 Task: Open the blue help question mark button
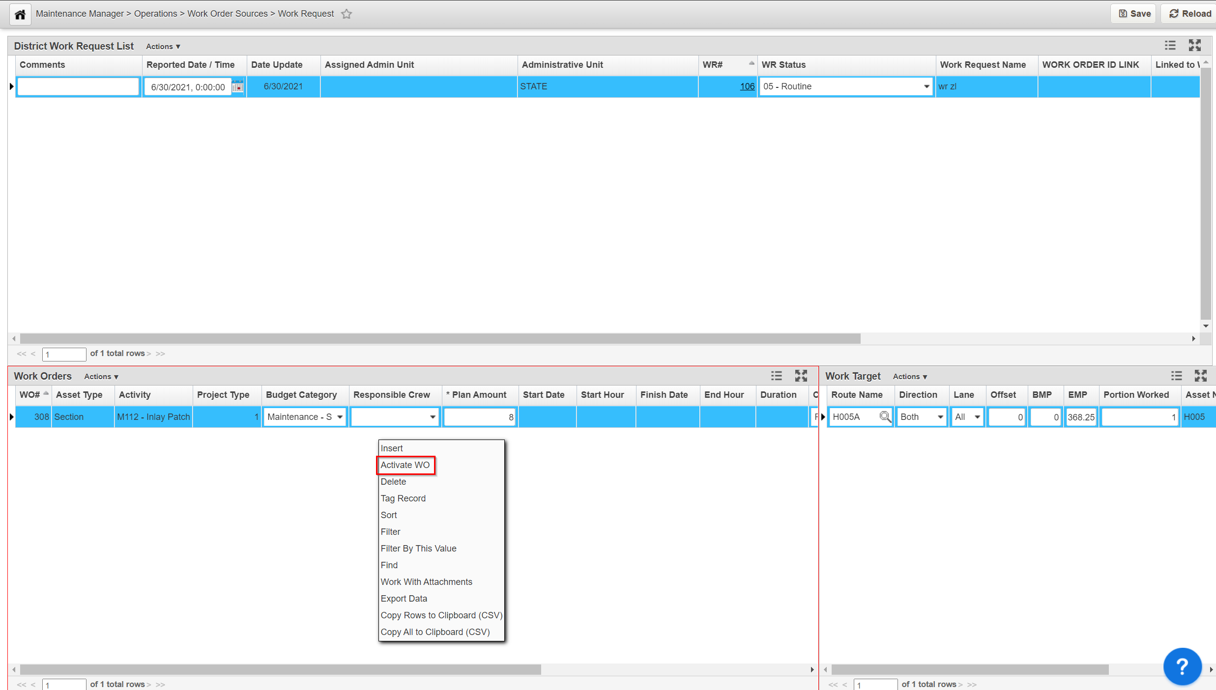[1182, 666]
